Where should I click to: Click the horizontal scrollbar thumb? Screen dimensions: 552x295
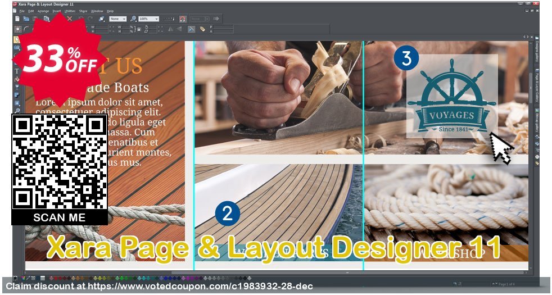click(x=347, y=273)
